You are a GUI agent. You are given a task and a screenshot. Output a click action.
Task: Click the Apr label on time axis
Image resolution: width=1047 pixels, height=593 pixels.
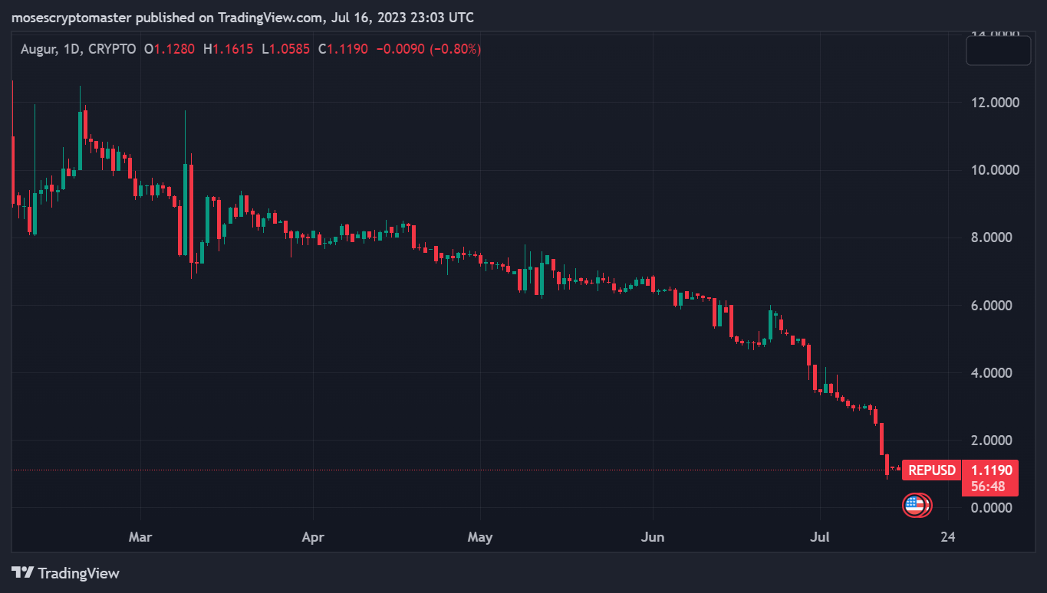(313, 537)
